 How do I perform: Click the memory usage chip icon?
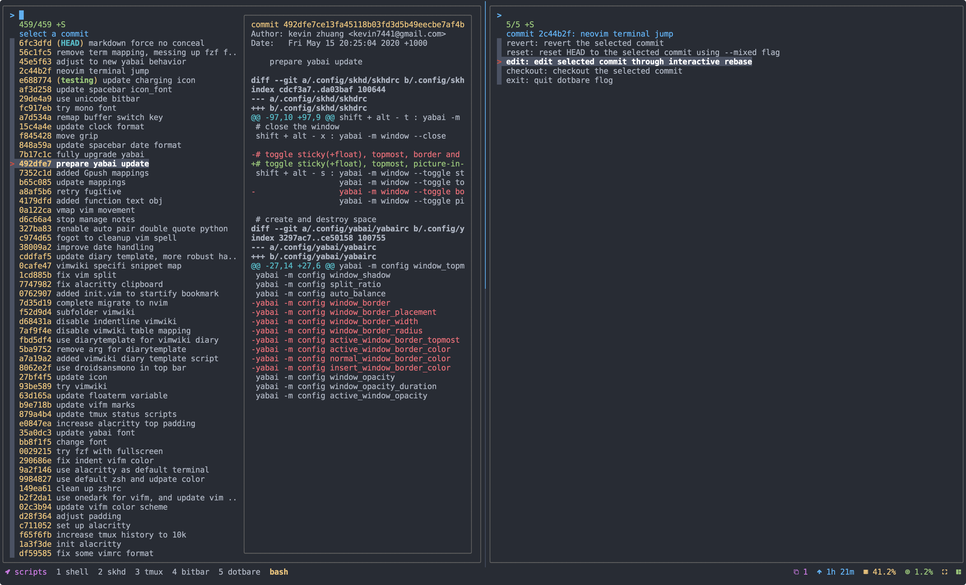[x=865, y=572]
